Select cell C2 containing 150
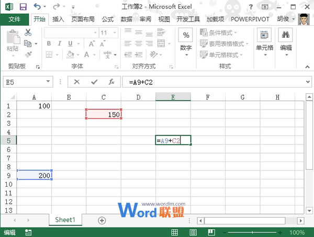314x237 pixels. (x=104, y=114)
